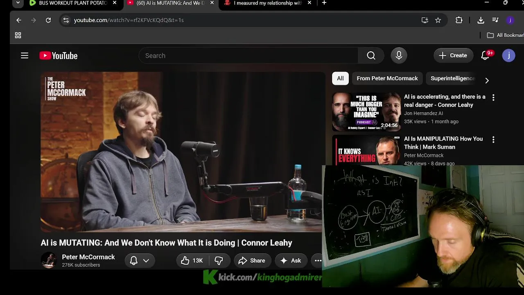This screenshot has width=524, height=295.
Task: Open Peter McCormack channel name link
Action: coord(88,257)
